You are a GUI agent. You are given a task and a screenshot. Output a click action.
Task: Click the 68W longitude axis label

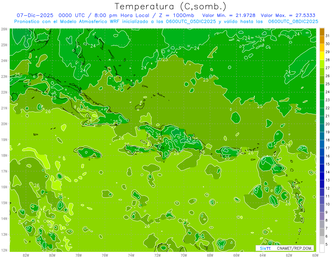[210, 255]
